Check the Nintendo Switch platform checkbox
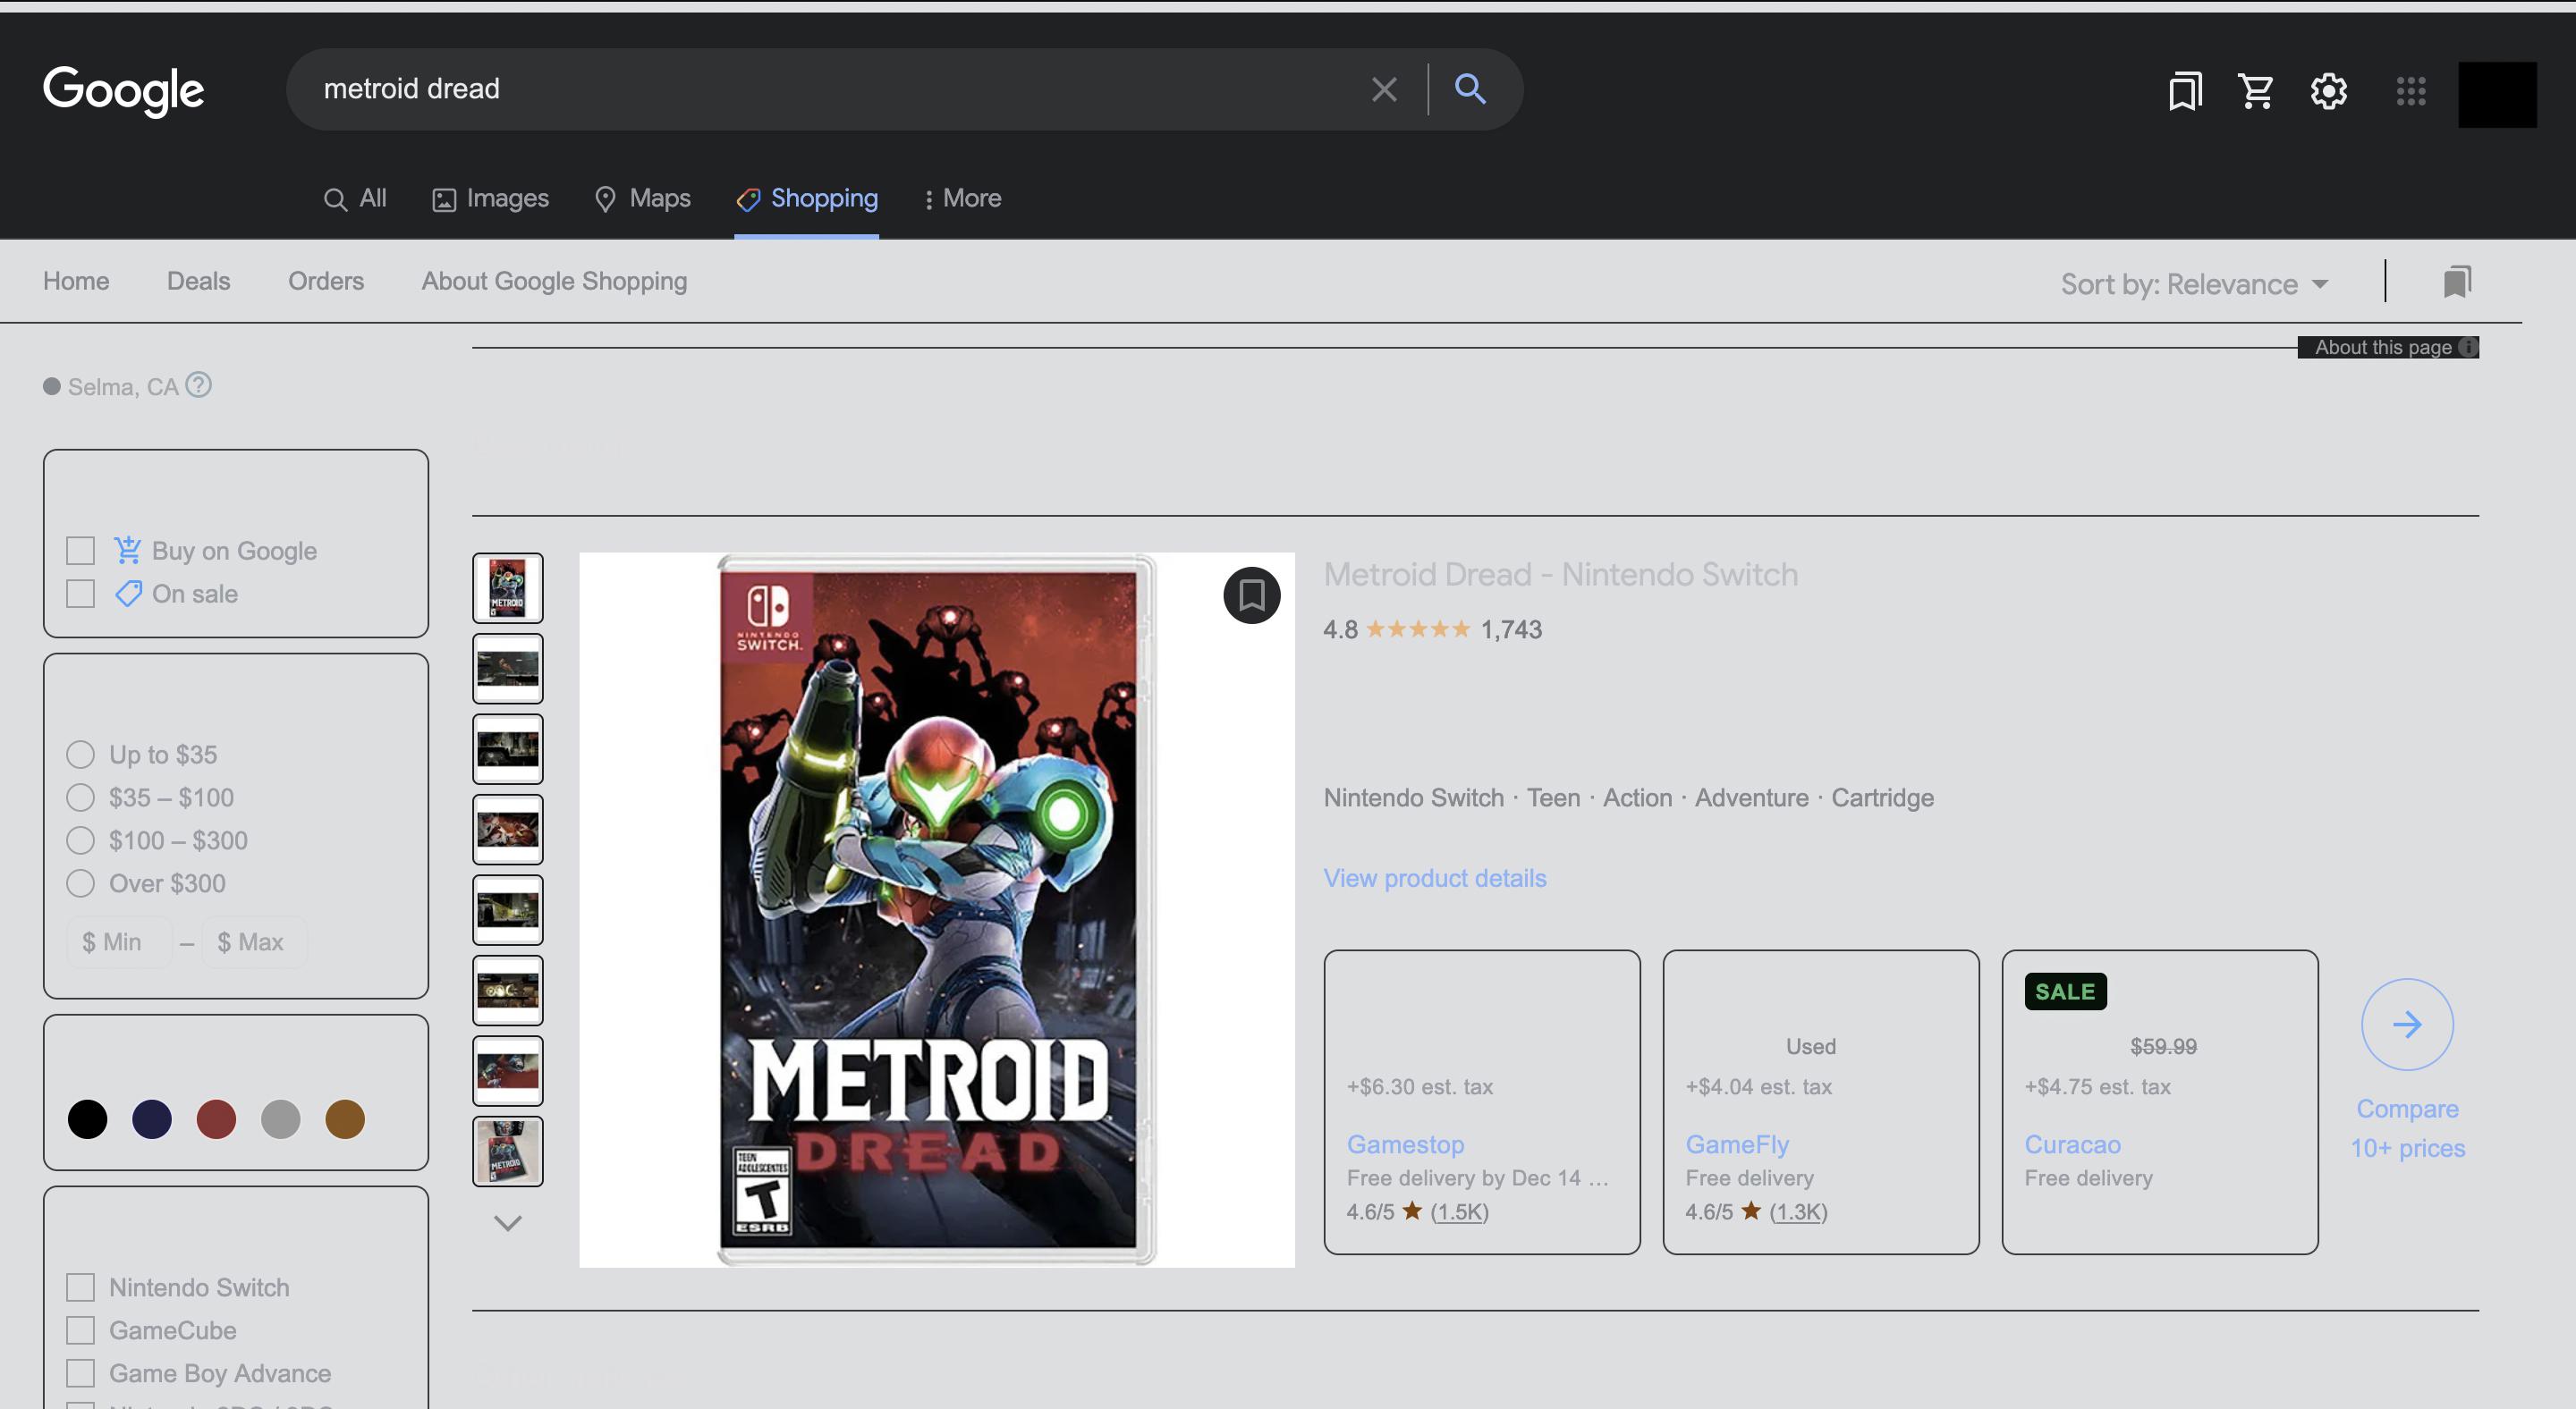This screenshot has width=2576, height=1409. click(80, 1287)
